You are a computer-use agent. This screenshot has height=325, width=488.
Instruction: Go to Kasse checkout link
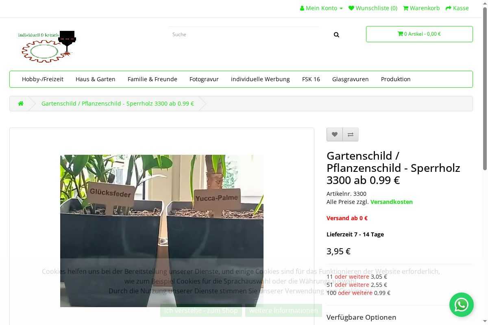(x=457, y=8)
